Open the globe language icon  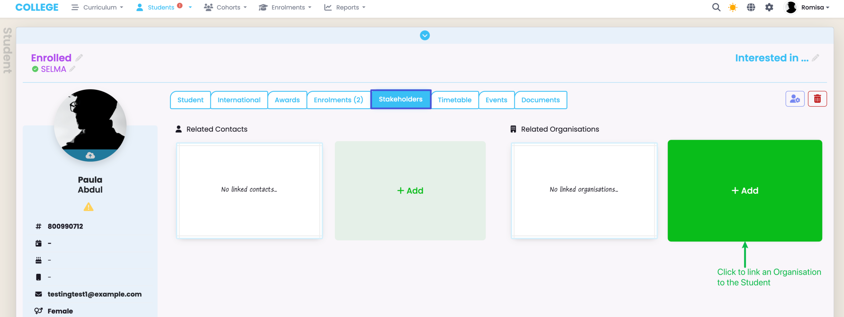[751, 7]
